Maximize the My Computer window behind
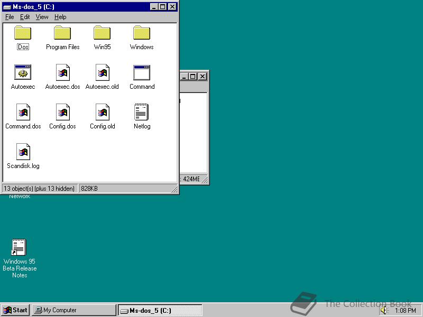 pyautogui.click(x=192, y=77)
